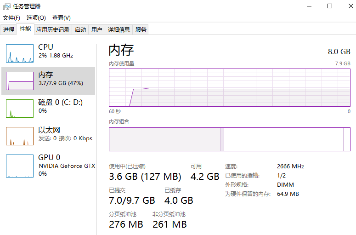Viewport: 356px width, 235px height.
Task: Select the 内存 memory graph thumbnail
Action: [20, 81]
